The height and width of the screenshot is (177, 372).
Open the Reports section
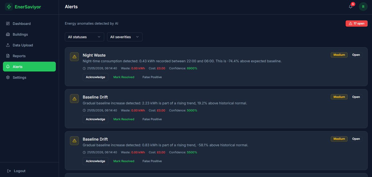(29, 56)
